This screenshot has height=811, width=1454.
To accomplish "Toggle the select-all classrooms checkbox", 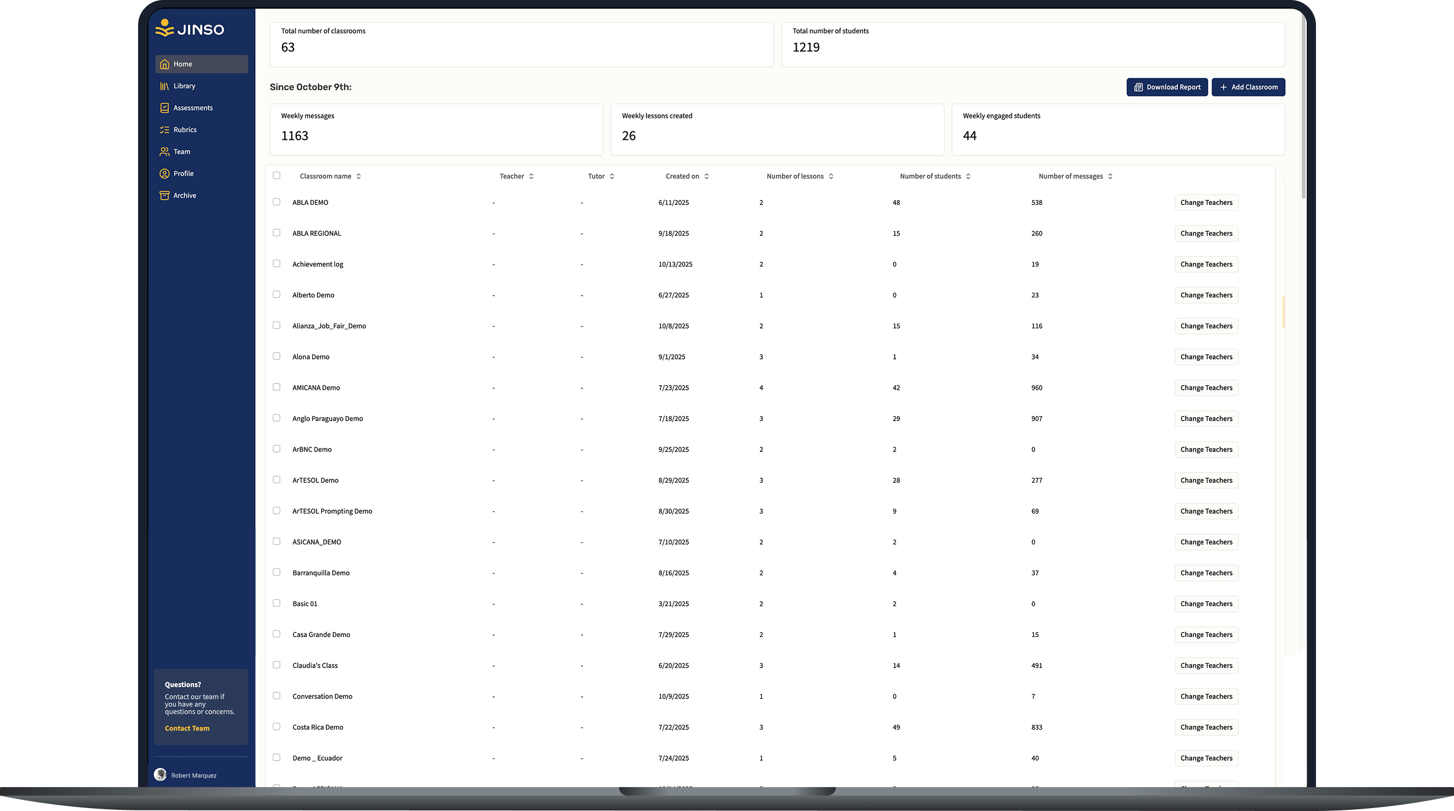I will point(277,176).
